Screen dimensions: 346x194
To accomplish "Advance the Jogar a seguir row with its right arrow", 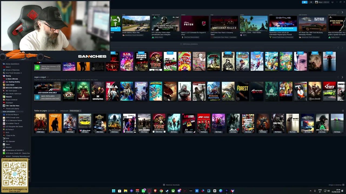I will point(342,77).
